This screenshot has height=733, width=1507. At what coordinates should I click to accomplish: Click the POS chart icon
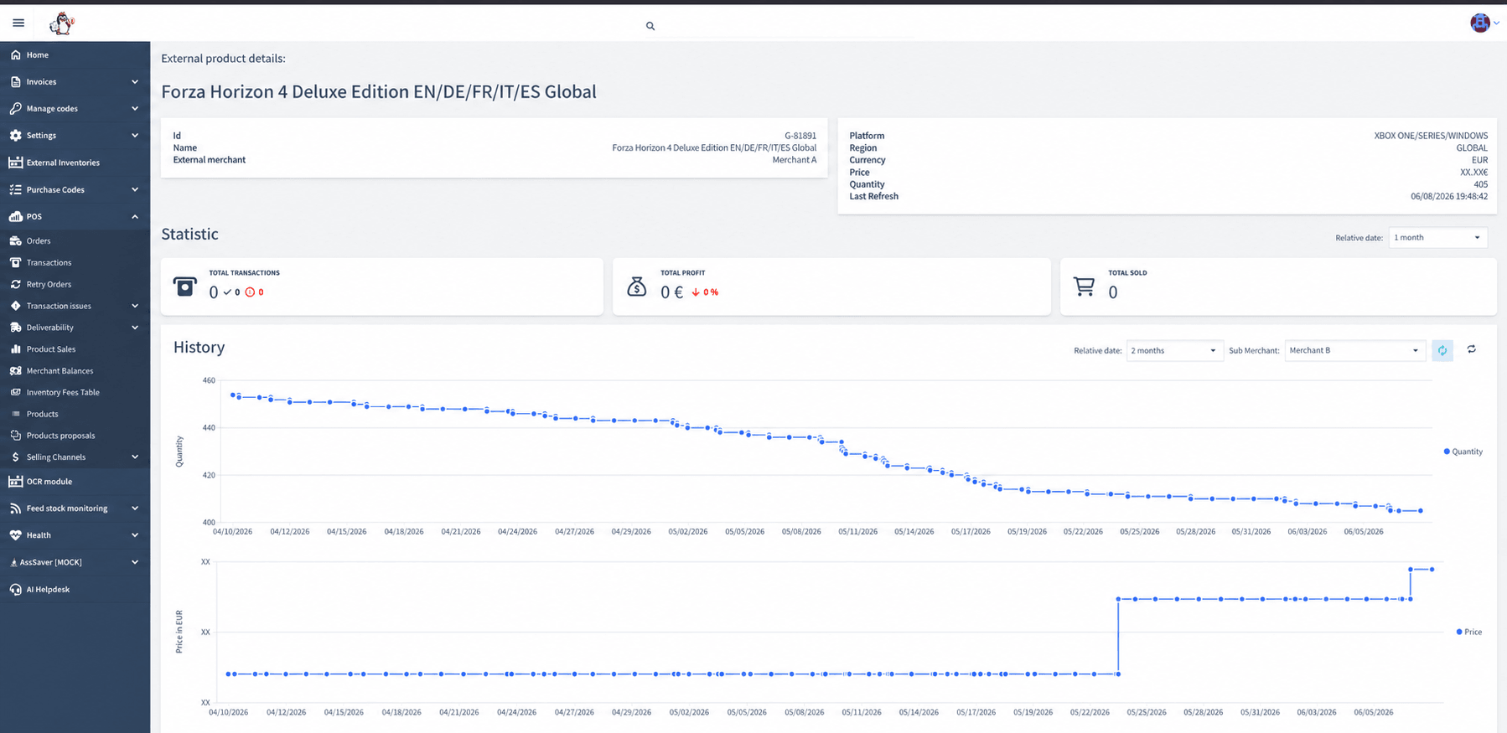(15, 216)
